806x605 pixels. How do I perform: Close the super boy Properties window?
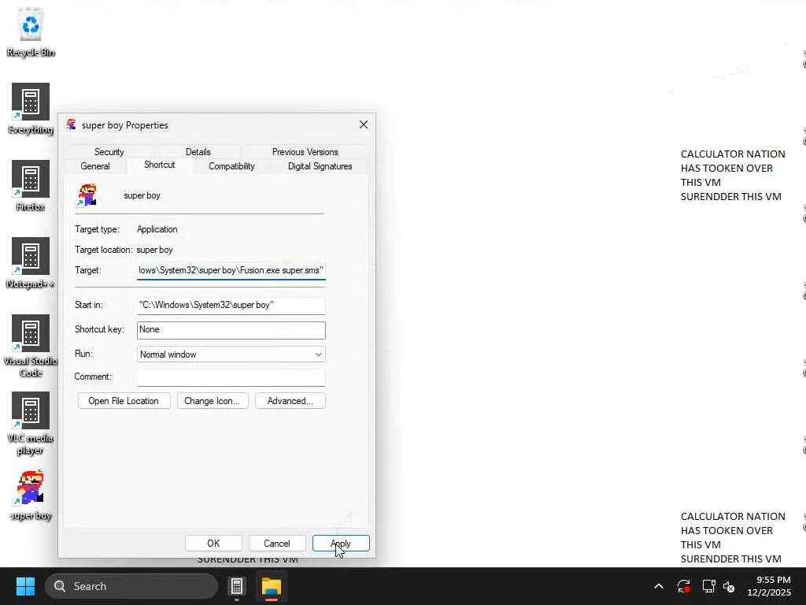(364, 125)
